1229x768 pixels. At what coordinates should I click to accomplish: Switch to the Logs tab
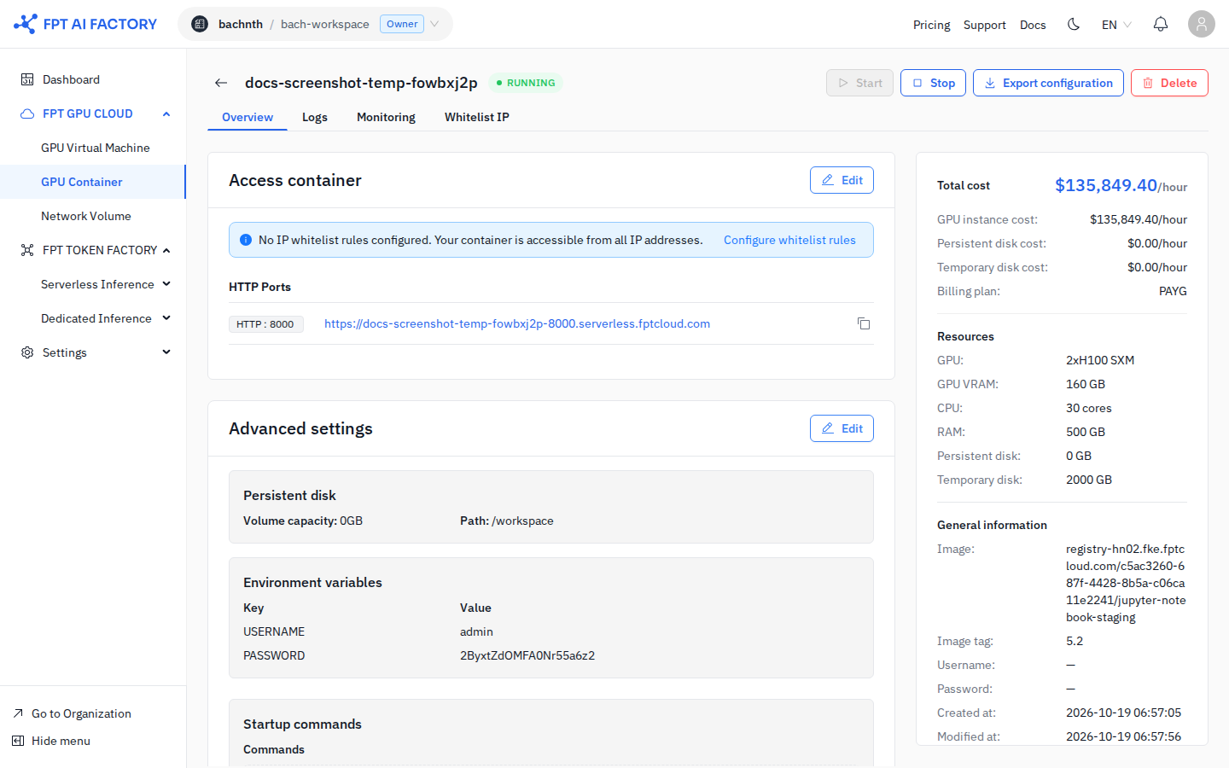coord(315,117)
